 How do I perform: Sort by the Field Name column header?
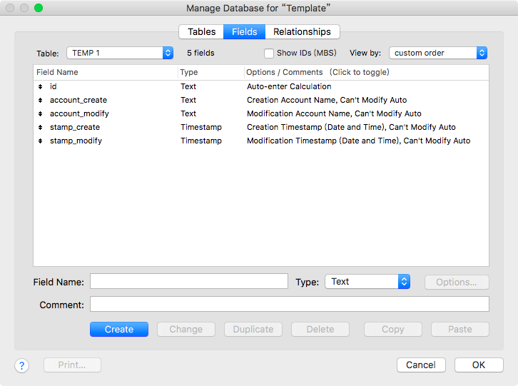[x=106, y=72]
